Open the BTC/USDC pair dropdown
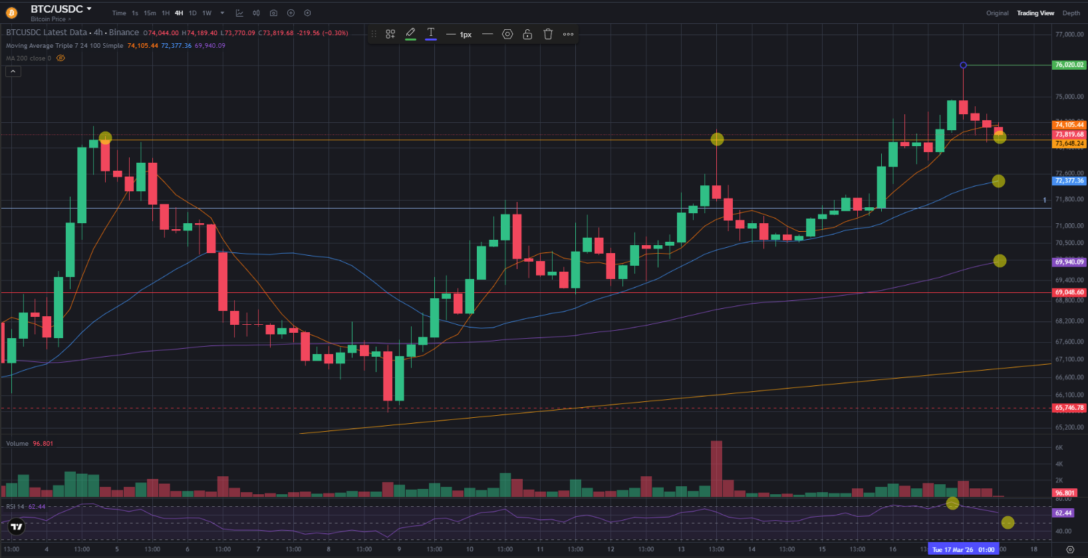Viewport: 1088px width, 558px height. point(89,9)
